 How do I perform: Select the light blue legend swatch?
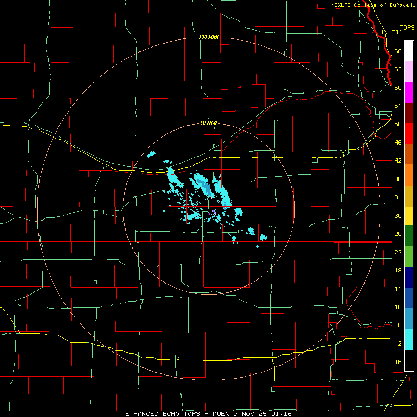tap(409, 319)
